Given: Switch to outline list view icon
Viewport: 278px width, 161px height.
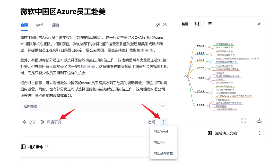Looking at the screenshot, I should pos(210,24).
